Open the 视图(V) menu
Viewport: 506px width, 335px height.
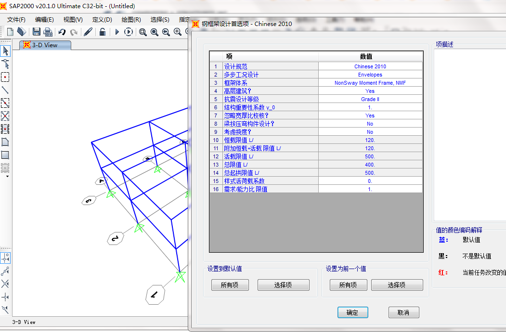[x=73, y=20]
